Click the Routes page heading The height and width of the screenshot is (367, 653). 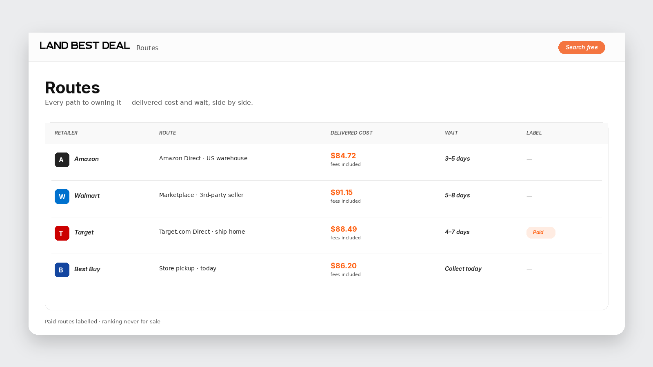coord(72,88)
